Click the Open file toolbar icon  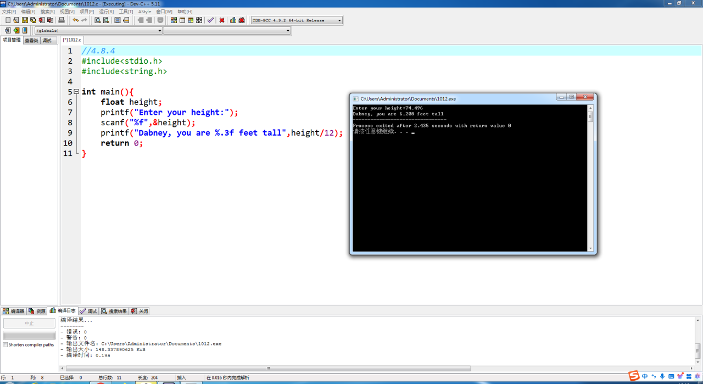tap(16, 20)
